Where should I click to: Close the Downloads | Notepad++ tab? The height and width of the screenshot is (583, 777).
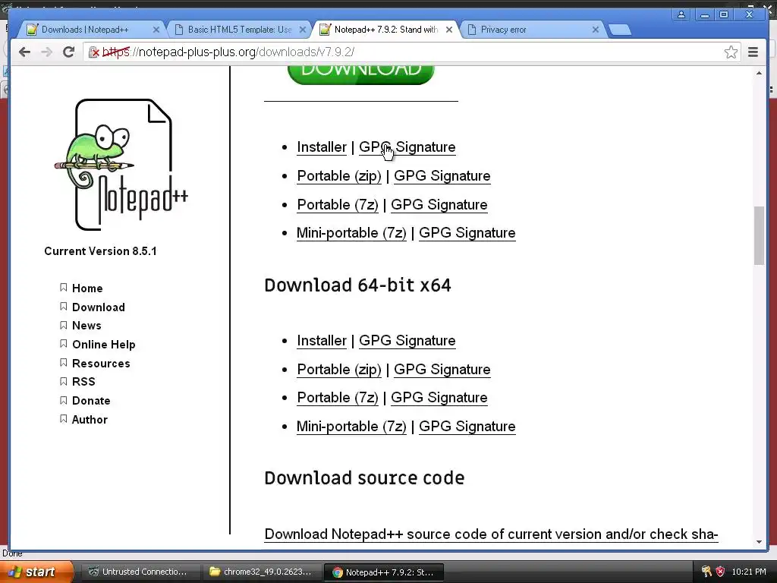156,30
